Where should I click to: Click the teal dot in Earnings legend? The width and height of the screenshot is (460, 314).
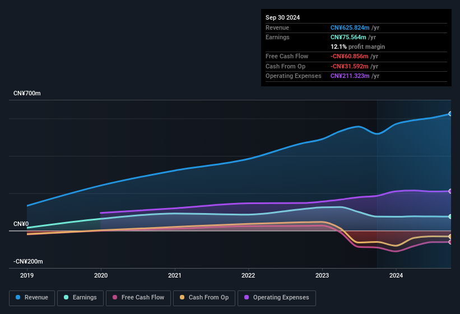click(67, 298)
